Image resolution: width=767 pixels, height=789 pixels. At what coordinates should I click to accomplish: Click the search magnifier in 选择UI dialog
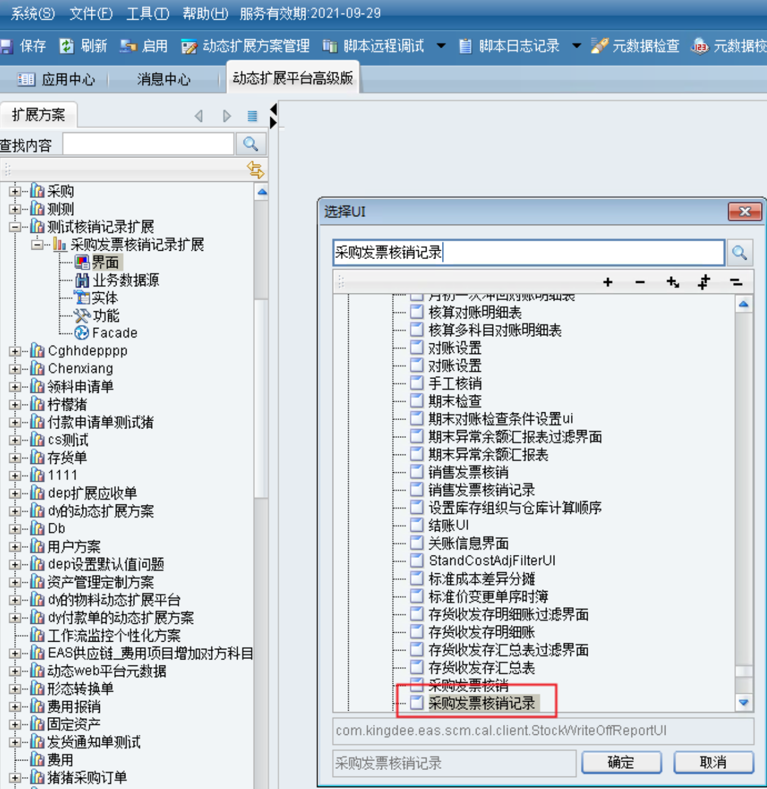coord(739,253)
